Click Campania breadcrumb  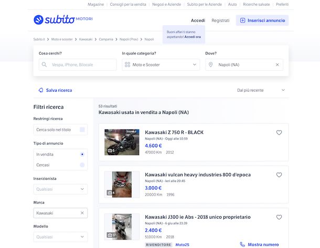[x=106, y=39]
